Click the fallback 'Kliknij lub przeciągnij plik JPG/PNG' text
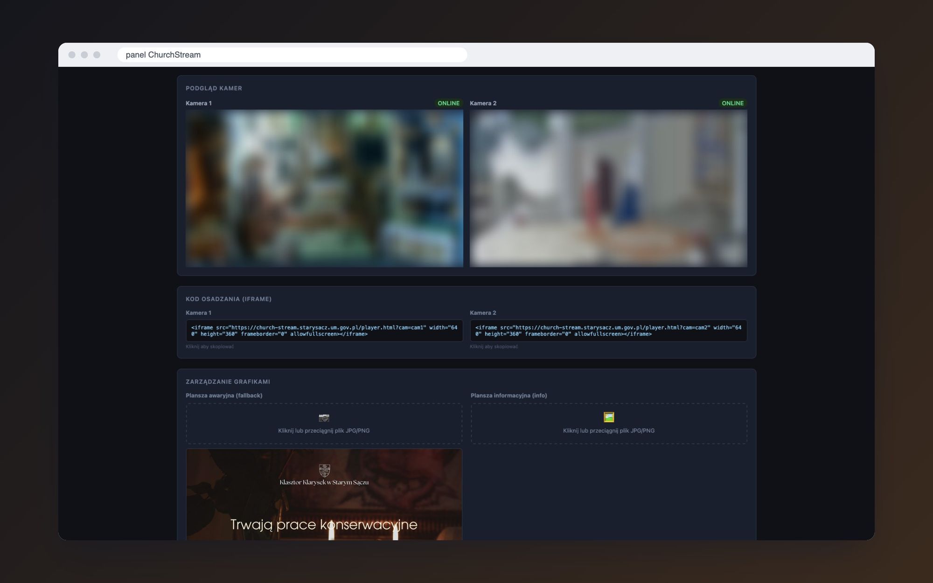 (x=324, y=430)
